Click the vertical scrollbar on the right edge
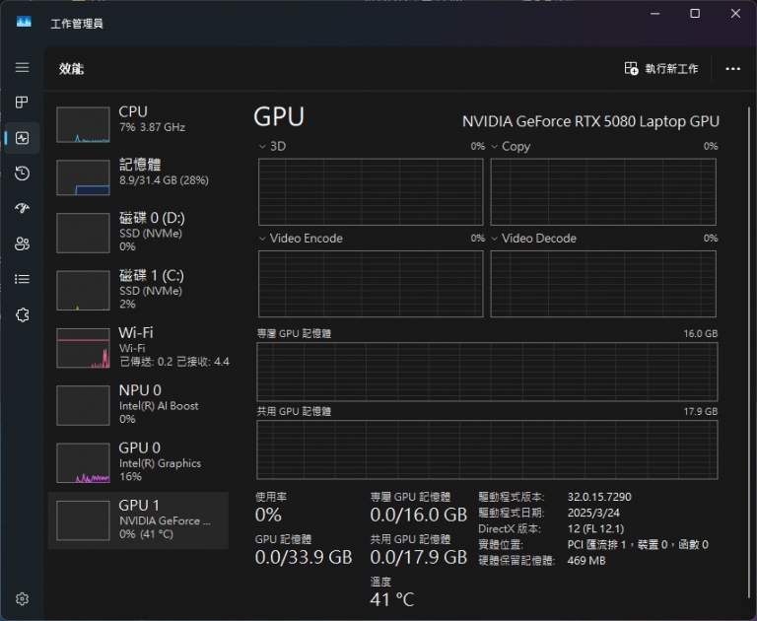 [x=749, y=353]
